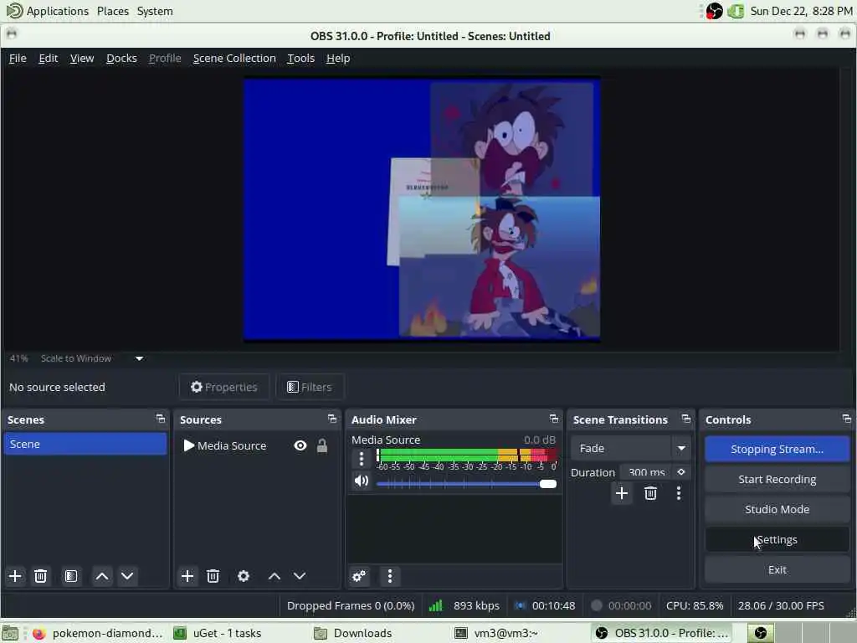
Task: Open the Tools menu
Action: 300,58
